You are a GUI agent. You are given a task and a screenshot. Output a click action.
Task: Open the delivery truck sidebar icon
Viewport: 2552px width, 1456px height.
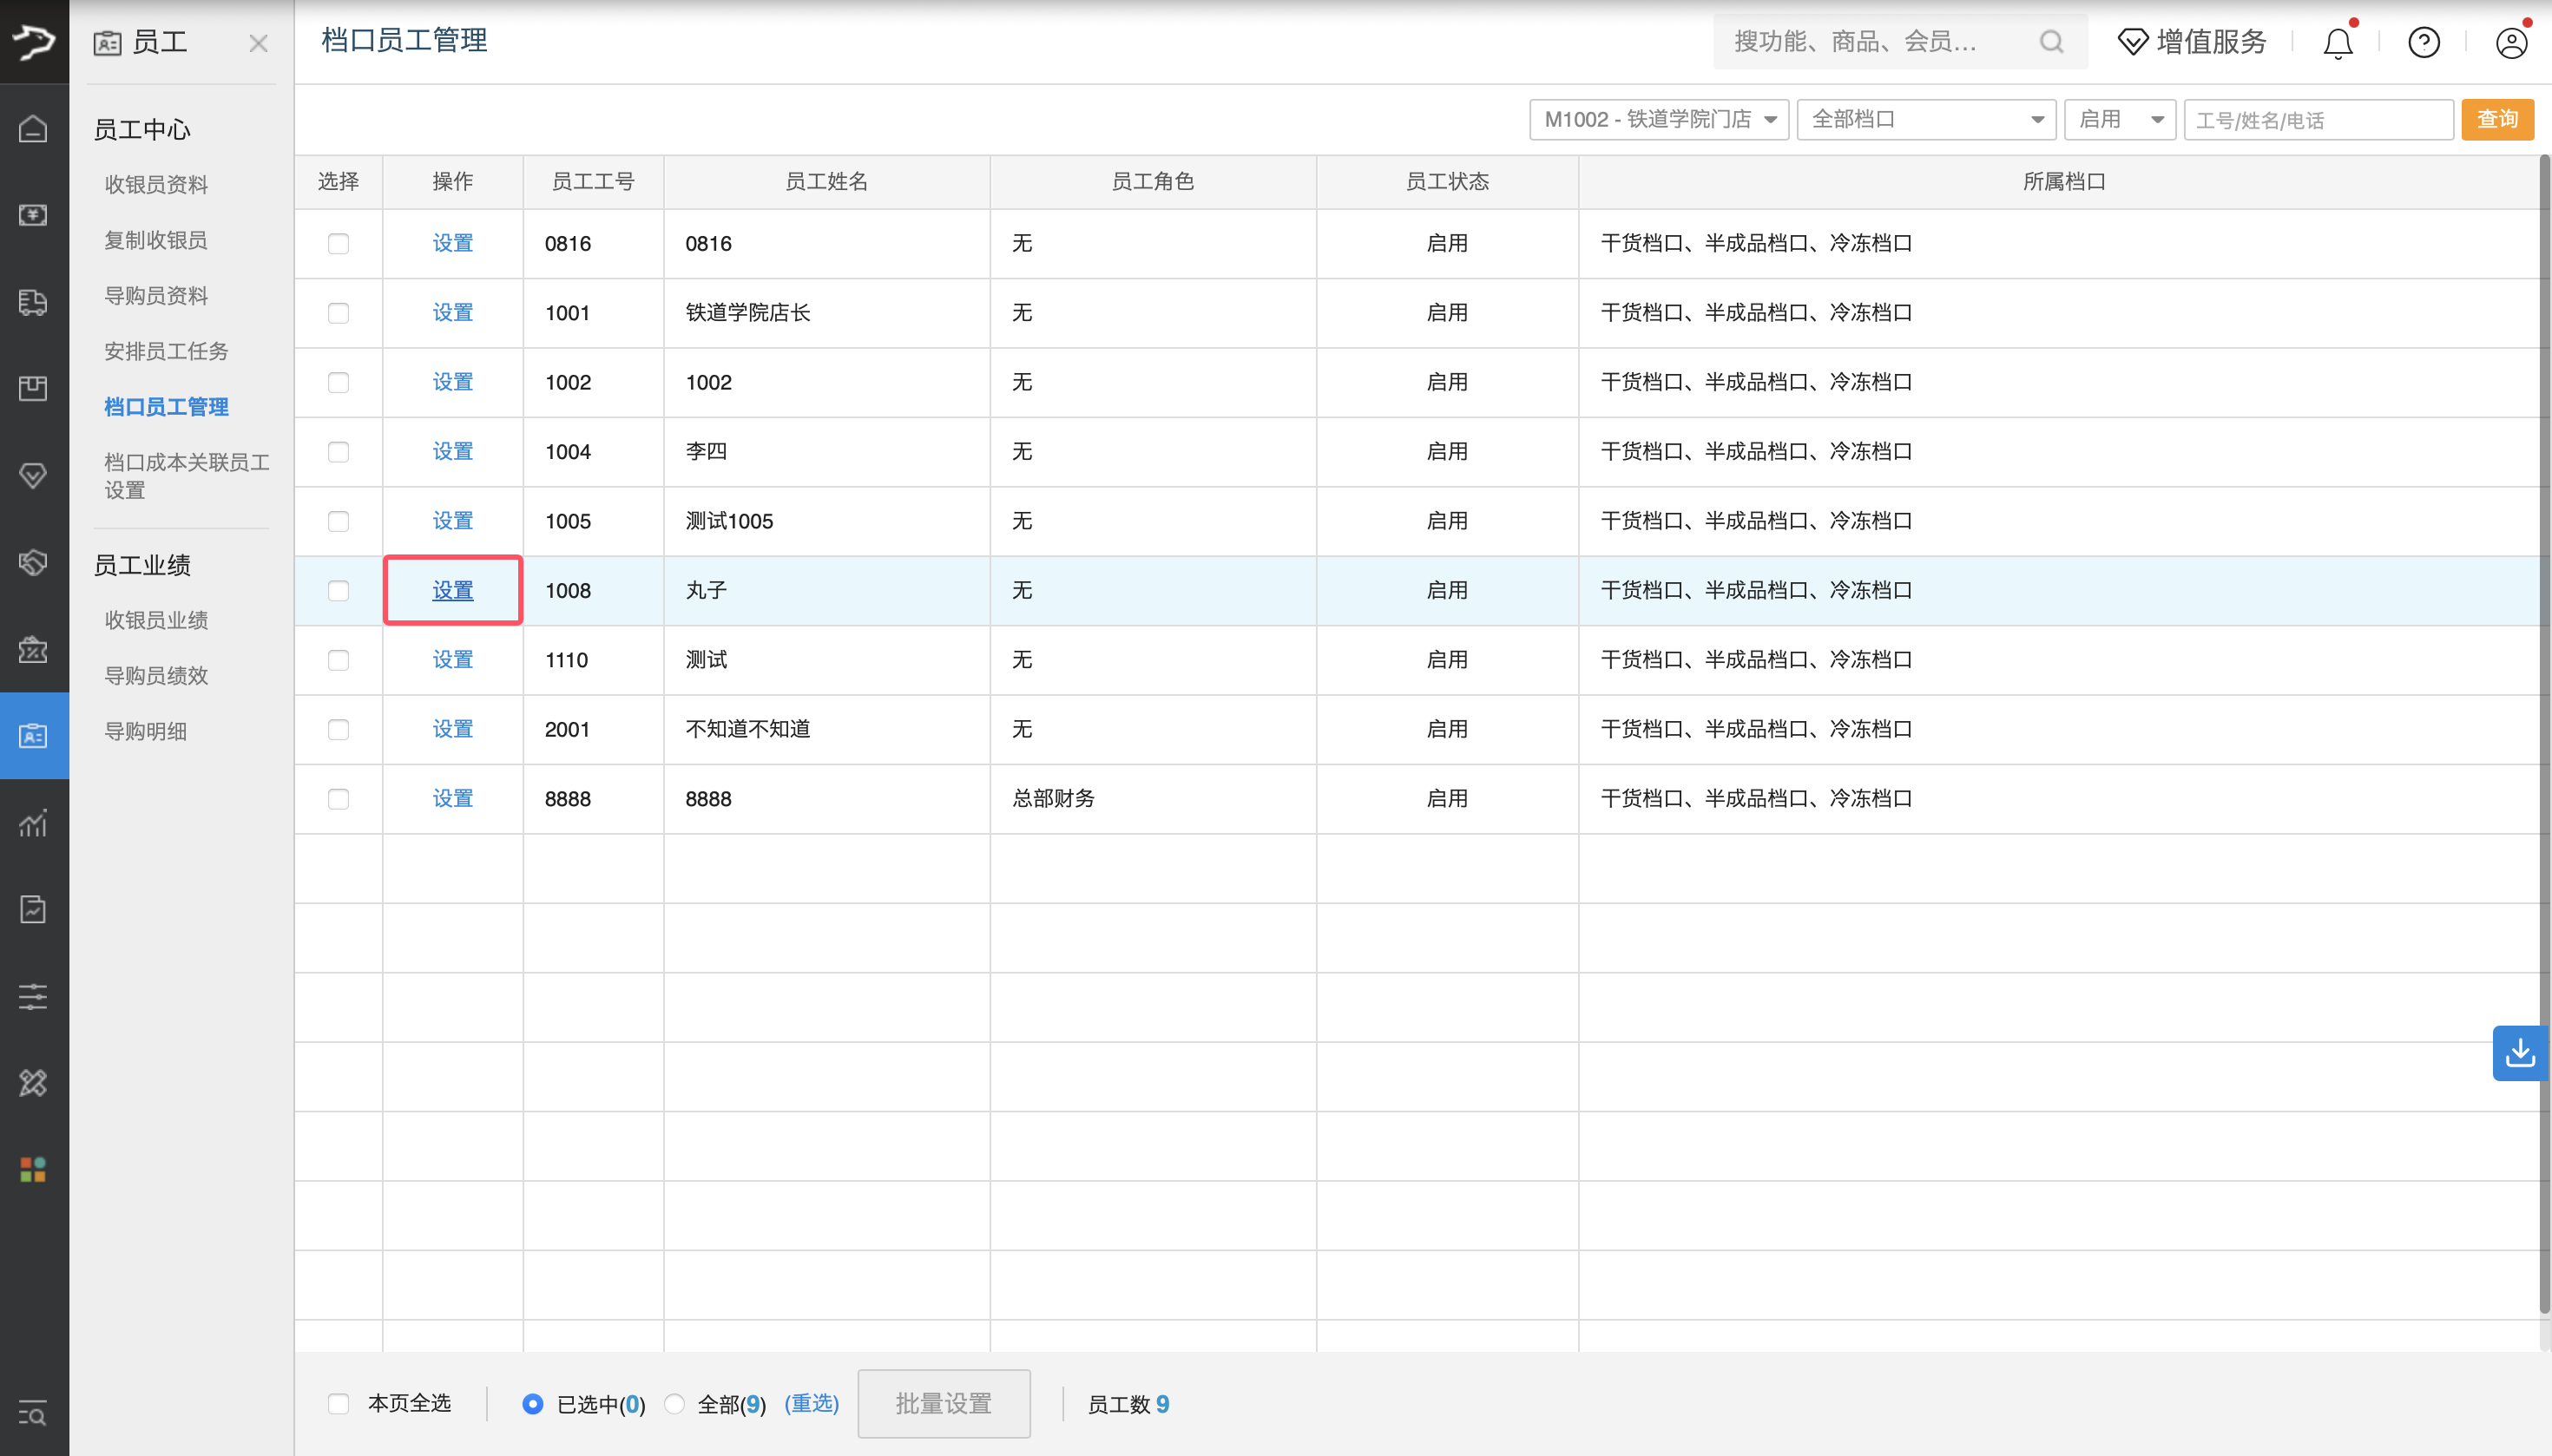point(33,302)
